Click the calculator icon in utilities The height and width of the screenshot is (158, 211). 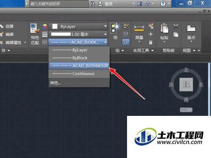[x=151, y=42]
